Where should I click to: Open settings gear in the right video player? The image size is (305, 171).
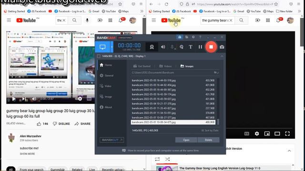tap(257, 133)
